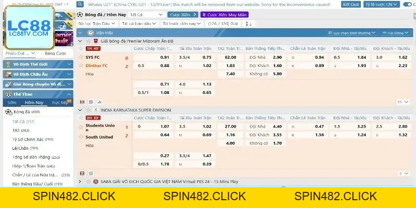The image size is (416, 208).
Task: Collapse the Giải bóng đá Premier Mizoram league
Action: [80, 41]
